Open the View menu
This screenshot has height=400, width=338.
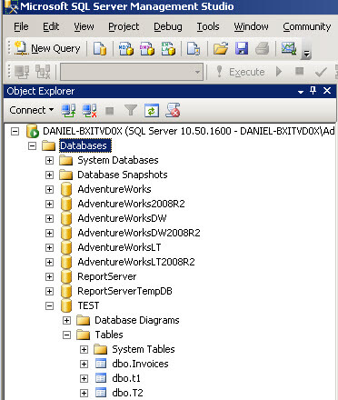84,26
